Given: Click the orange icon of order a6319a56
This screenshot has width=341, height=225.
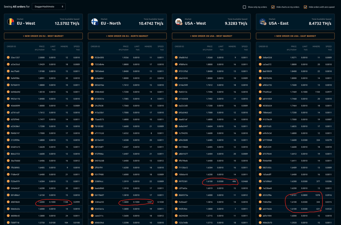Looking at the screenshot, I should point(260,209).
